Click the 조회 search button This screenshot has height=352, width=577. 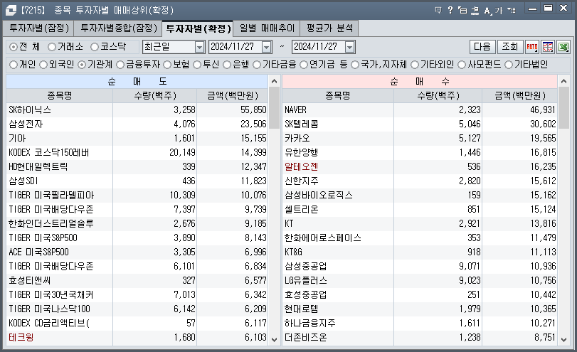[x=509, y=47]
